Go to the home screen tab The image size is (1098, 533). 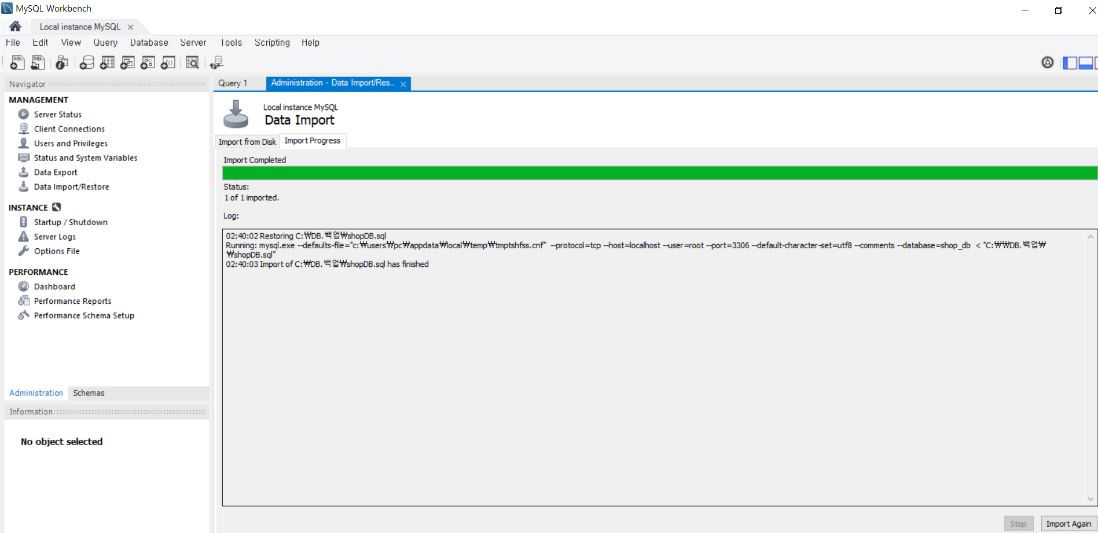tap(16, 27)
